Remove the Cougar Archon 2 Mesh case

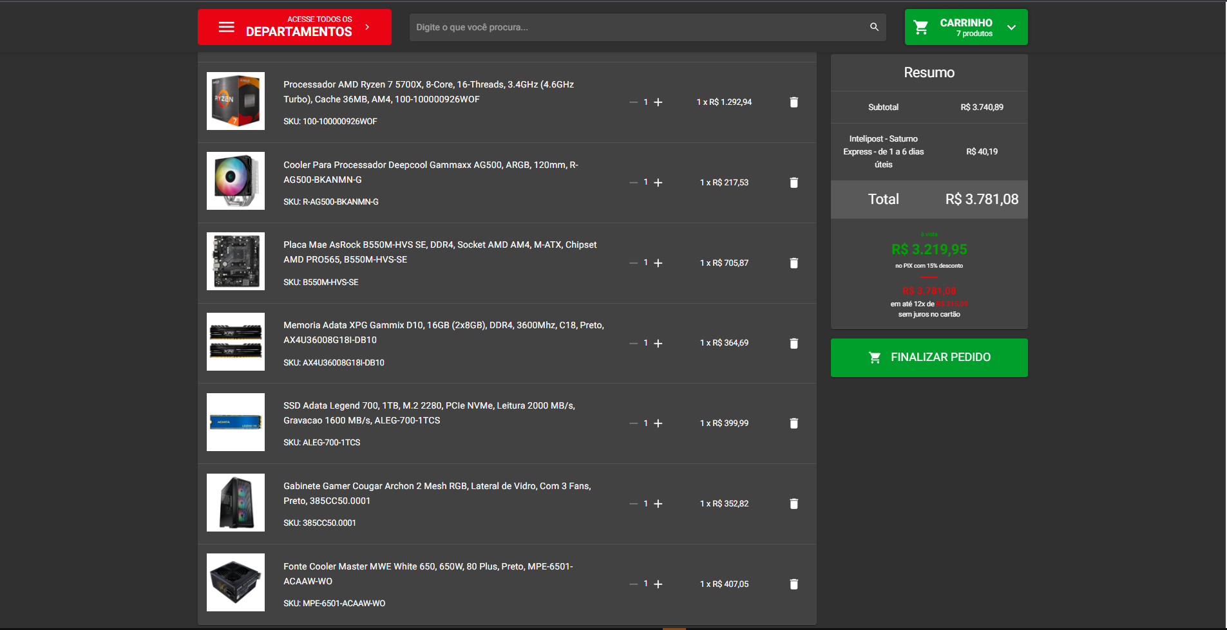click(x=794, y=504)
